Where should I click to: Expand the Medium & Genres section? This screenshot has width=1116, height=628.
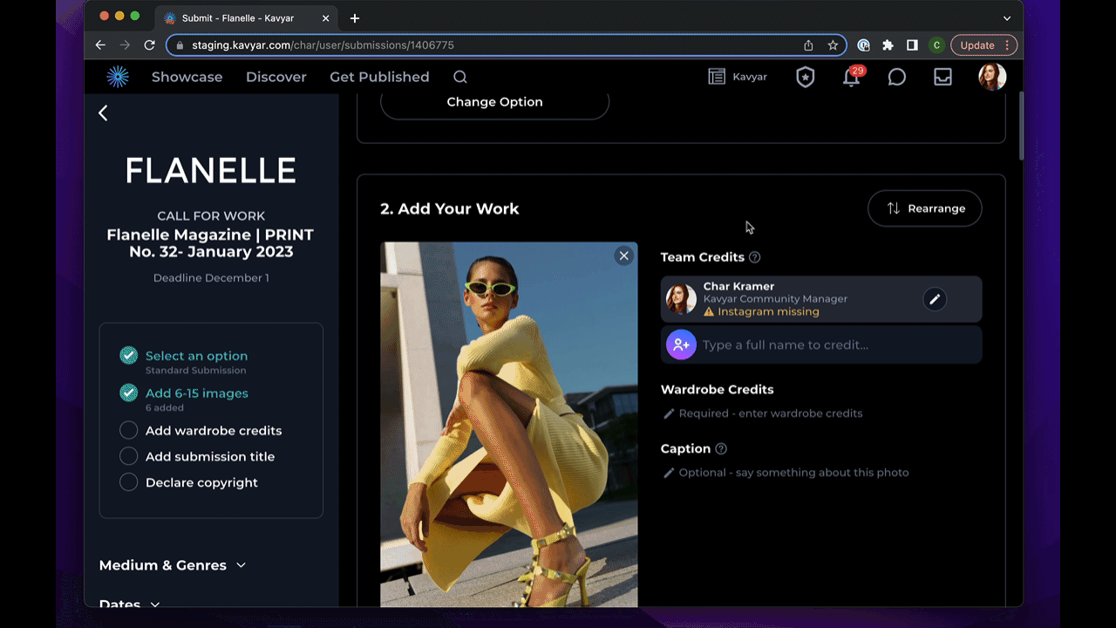173,565
